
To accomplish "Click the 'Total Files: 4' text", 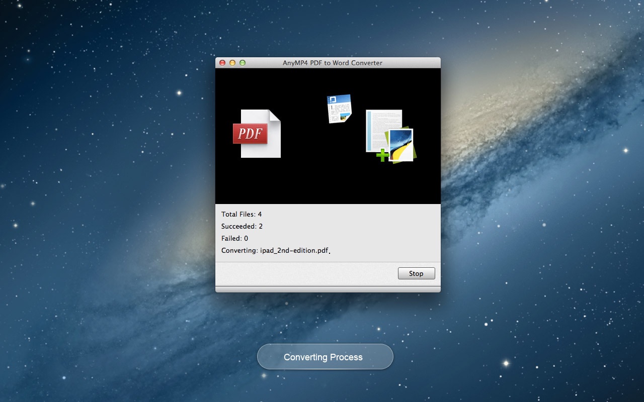I will click(242, 214).
